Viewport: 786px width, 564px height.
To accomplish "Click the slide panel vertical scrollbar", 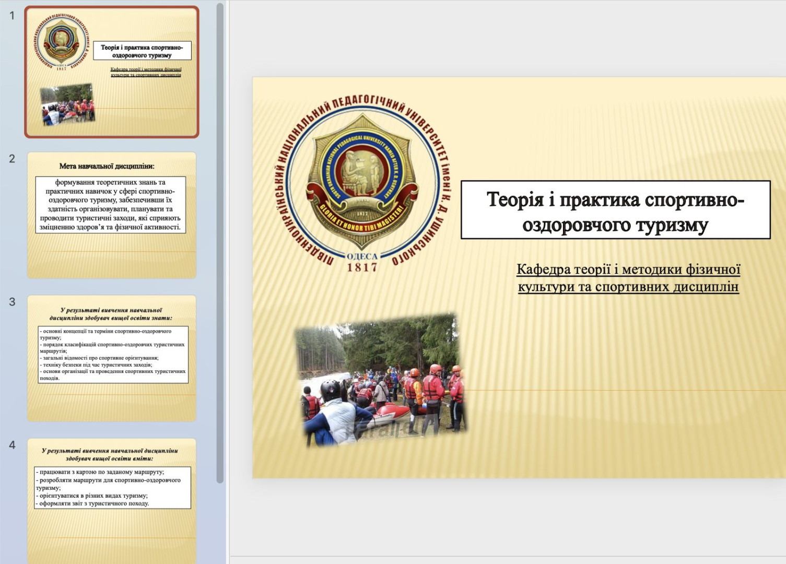I will pyautogui.click(x=220, y=243).
